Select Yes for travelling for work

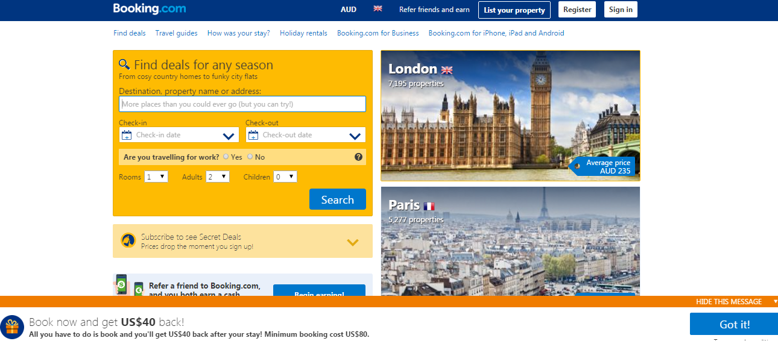tap(226, 157)
